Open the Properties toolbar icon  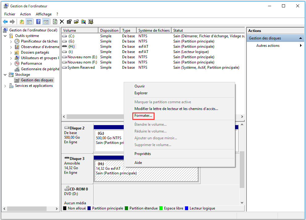[69, 21]
